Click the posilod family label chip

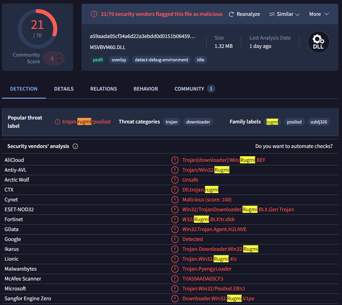[294, 122]
